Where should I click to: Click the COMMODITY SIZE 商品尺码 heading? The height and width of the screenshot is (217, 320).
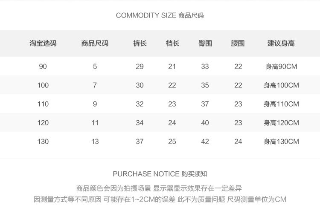point(160,15)
